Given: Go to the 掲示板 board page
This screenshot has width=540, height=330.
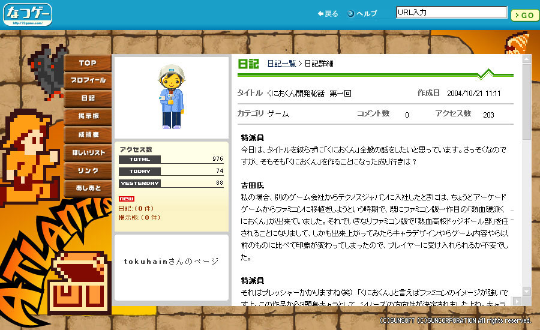Looking at the screenshot, I should 88,116.
